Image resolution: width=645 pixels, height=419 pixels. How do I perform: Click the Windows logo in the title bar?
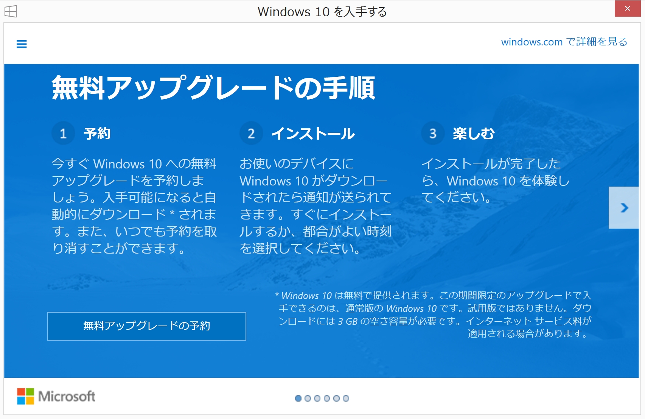click(x=11, y=11)
